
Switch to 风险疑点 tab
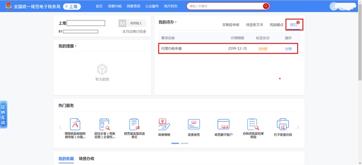(276, 25)
